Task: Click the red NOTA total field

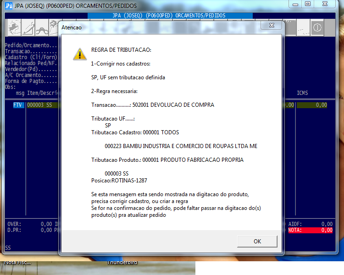Action: tap(310, 230)
